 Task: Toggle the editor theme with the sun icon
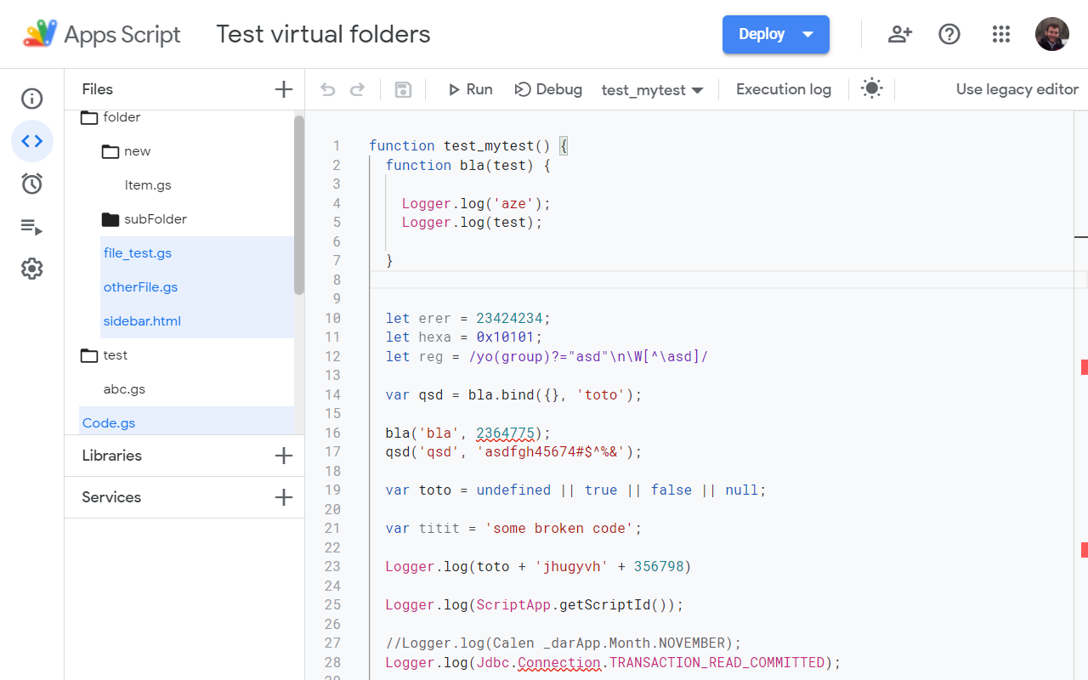pyautogui.click(x=872, y=88)
